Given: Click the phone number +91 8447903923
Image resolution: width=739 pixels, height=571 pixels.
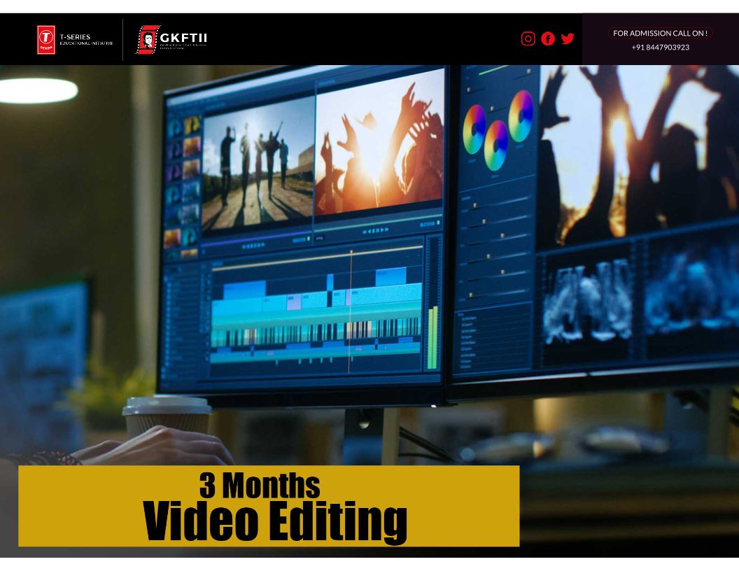Looking at the screenshot, I should pos(660,48).
